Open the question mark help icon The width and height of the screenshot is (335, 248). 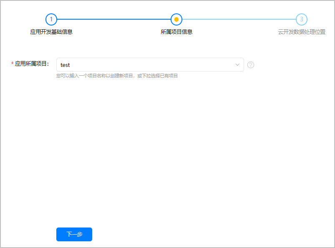pyautogui.click(x=251, y=65)
